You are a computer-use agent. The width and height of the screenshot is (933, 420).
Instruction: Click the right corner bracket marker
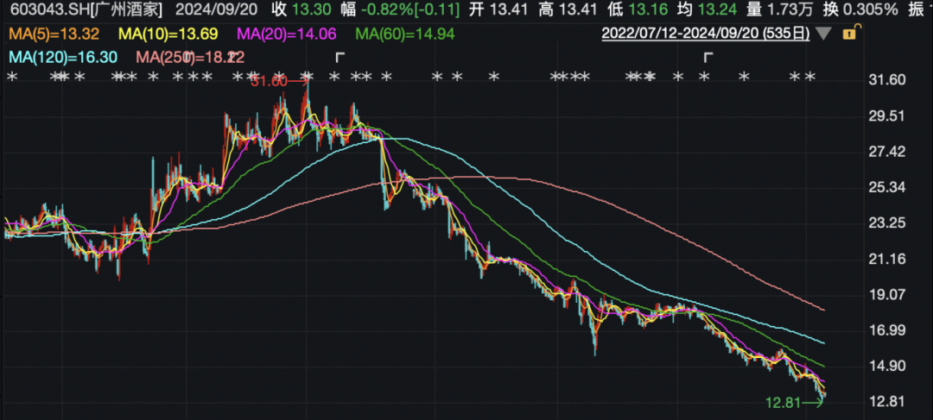pos(708,58)
